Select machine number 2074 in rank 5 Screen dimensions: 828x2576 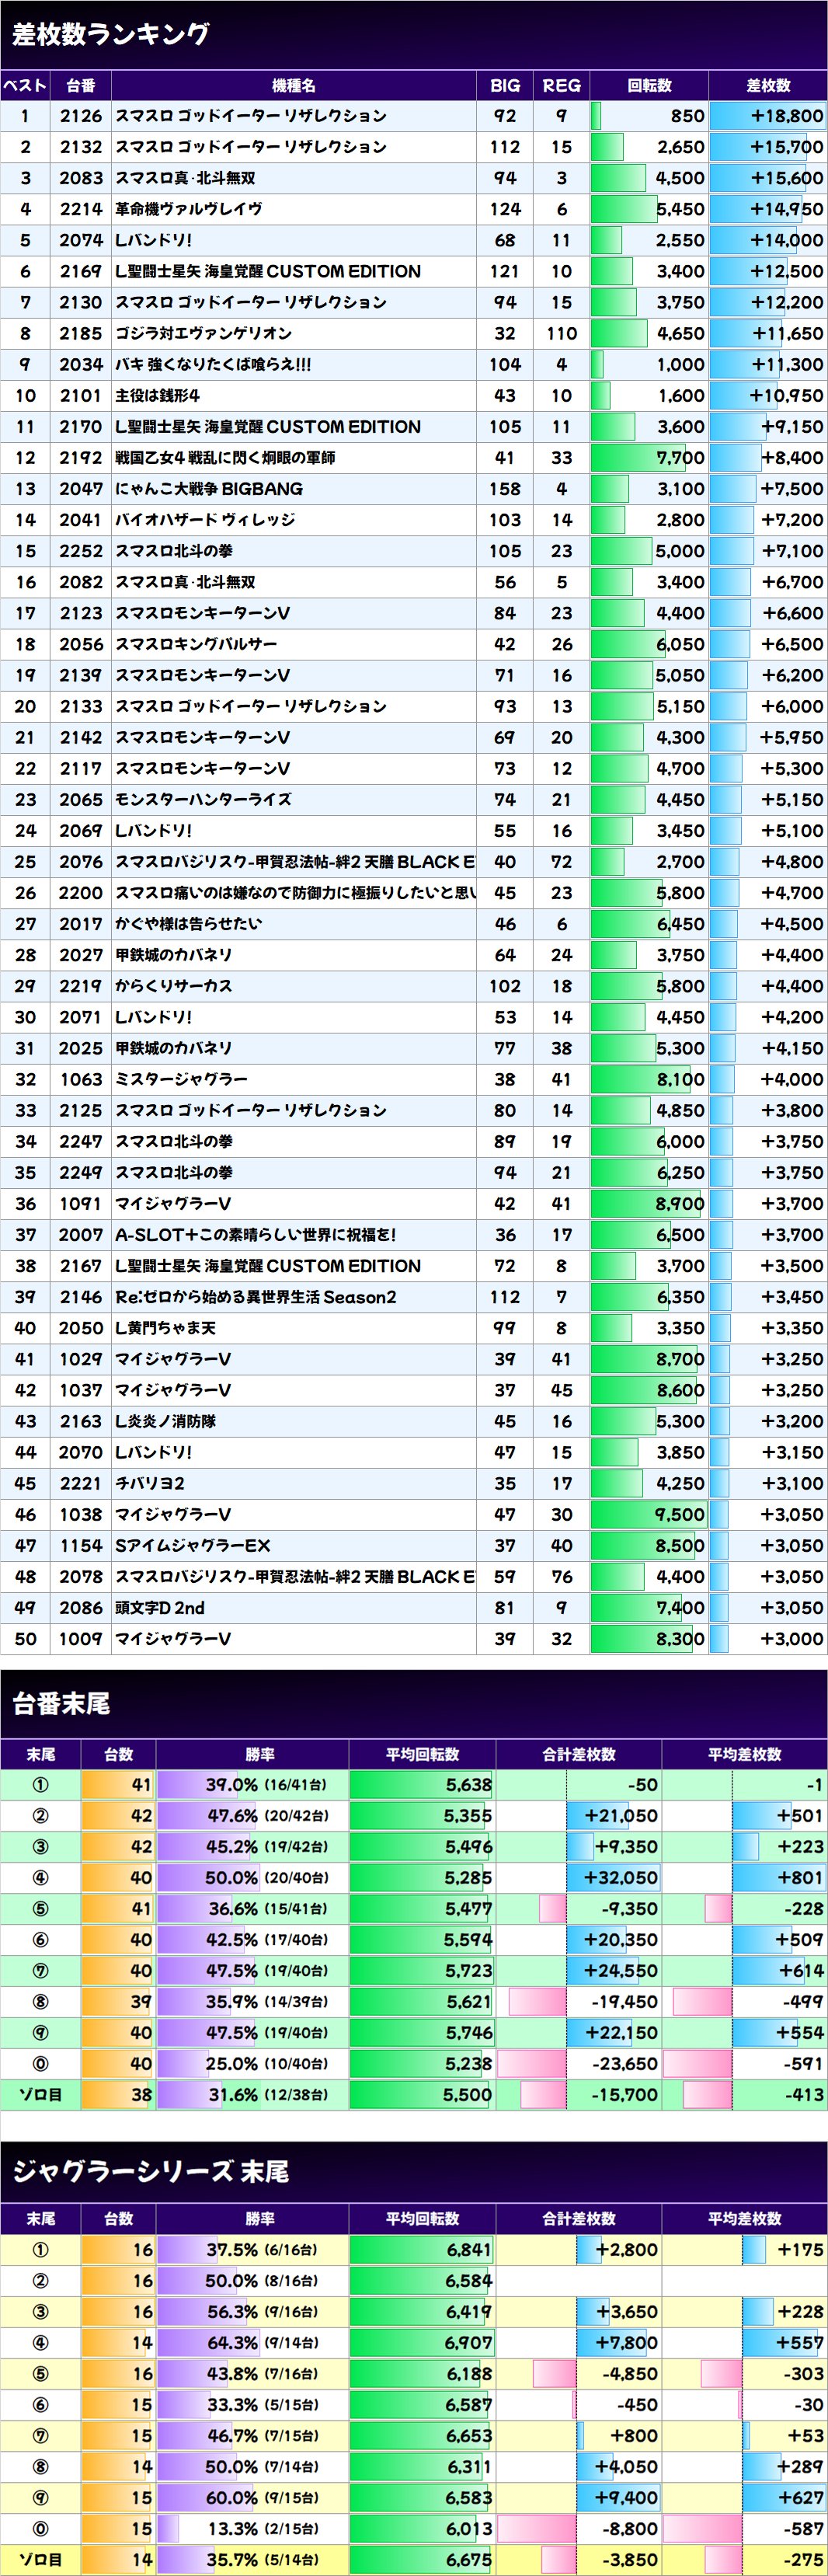coord(81,240)
